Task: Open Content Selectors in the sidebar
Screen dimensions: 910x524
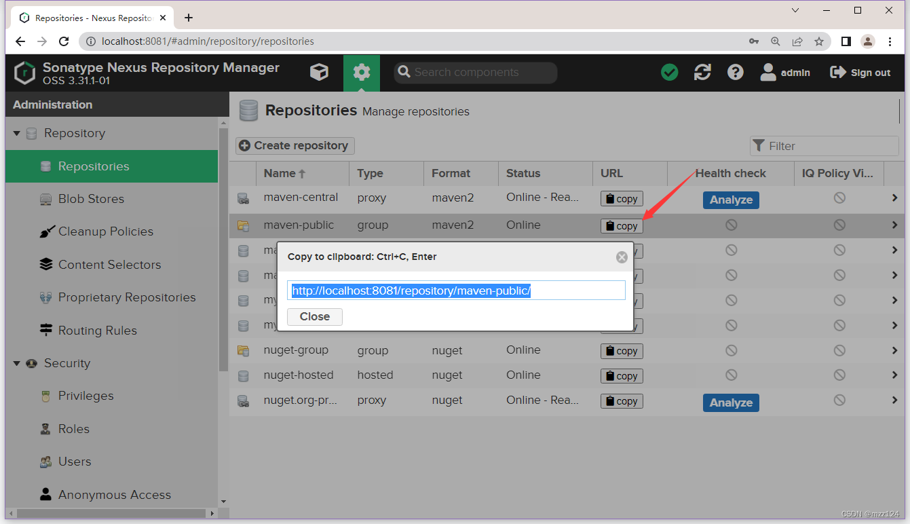Action: coord(111,265)
